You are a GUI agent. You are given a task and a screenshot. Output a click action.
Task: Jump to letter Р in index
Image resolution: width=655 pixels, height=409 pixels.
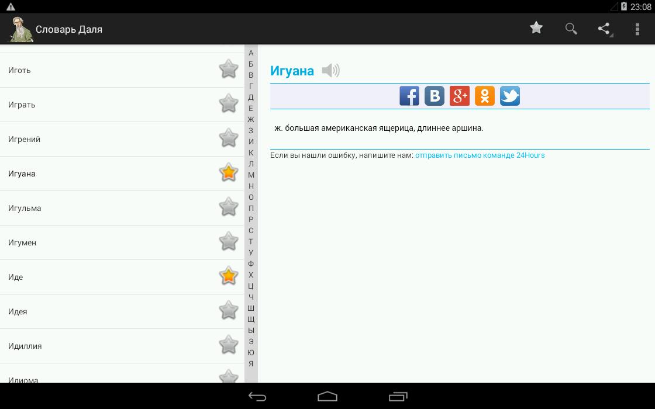[x=251, y=219]
